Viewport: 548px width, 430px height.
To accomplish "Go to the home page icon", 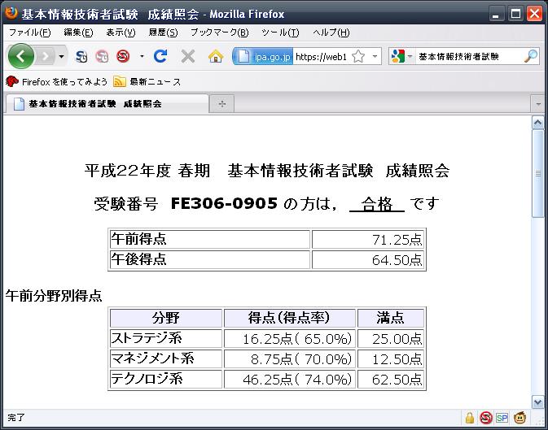I will [216, 56].
